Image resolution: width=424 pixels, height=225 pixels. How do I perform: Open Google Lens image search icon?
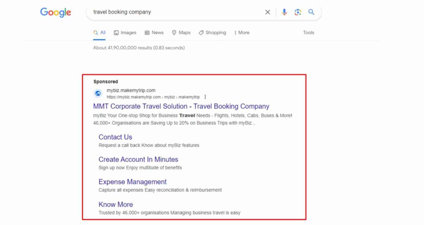point(298,12)
